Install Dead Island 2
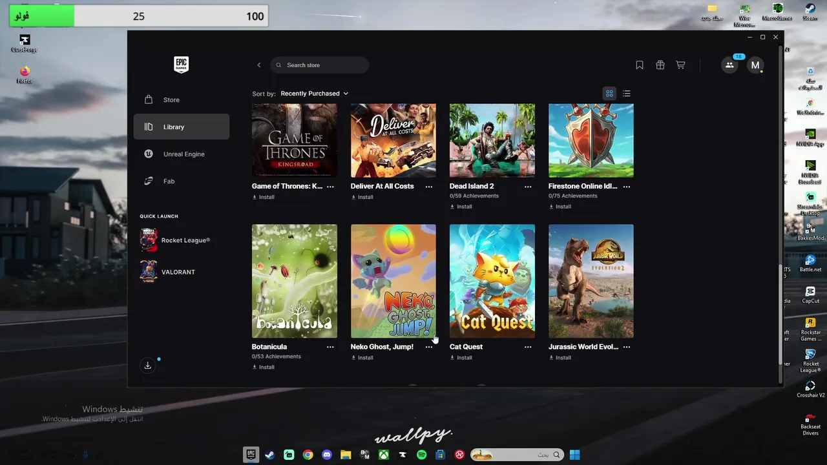This screenshot has height=465, width=827. coord(461,207)
